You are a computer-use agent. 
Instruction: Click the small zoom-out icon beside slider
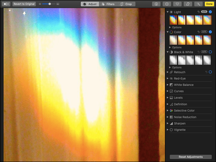click(x=40, y=4)
